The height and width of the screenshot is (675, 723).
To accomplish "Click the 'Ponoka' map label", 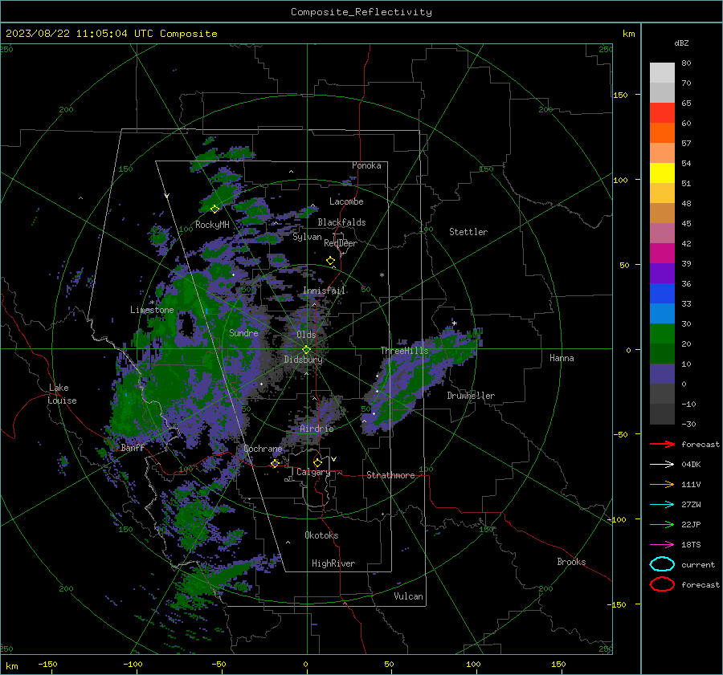I will [366, 165].
